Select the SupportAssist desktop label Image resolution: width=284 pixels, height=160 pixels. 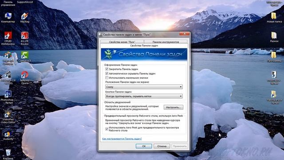(25, 2)
